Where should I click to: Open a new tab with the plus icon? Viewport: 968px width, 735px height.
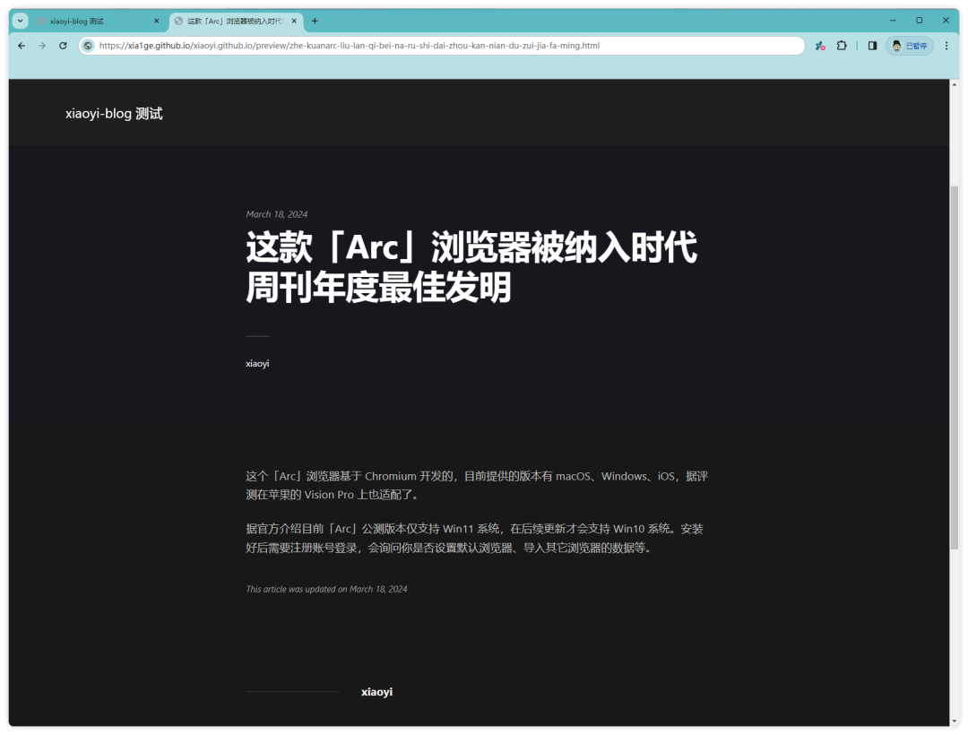(315, 20)
